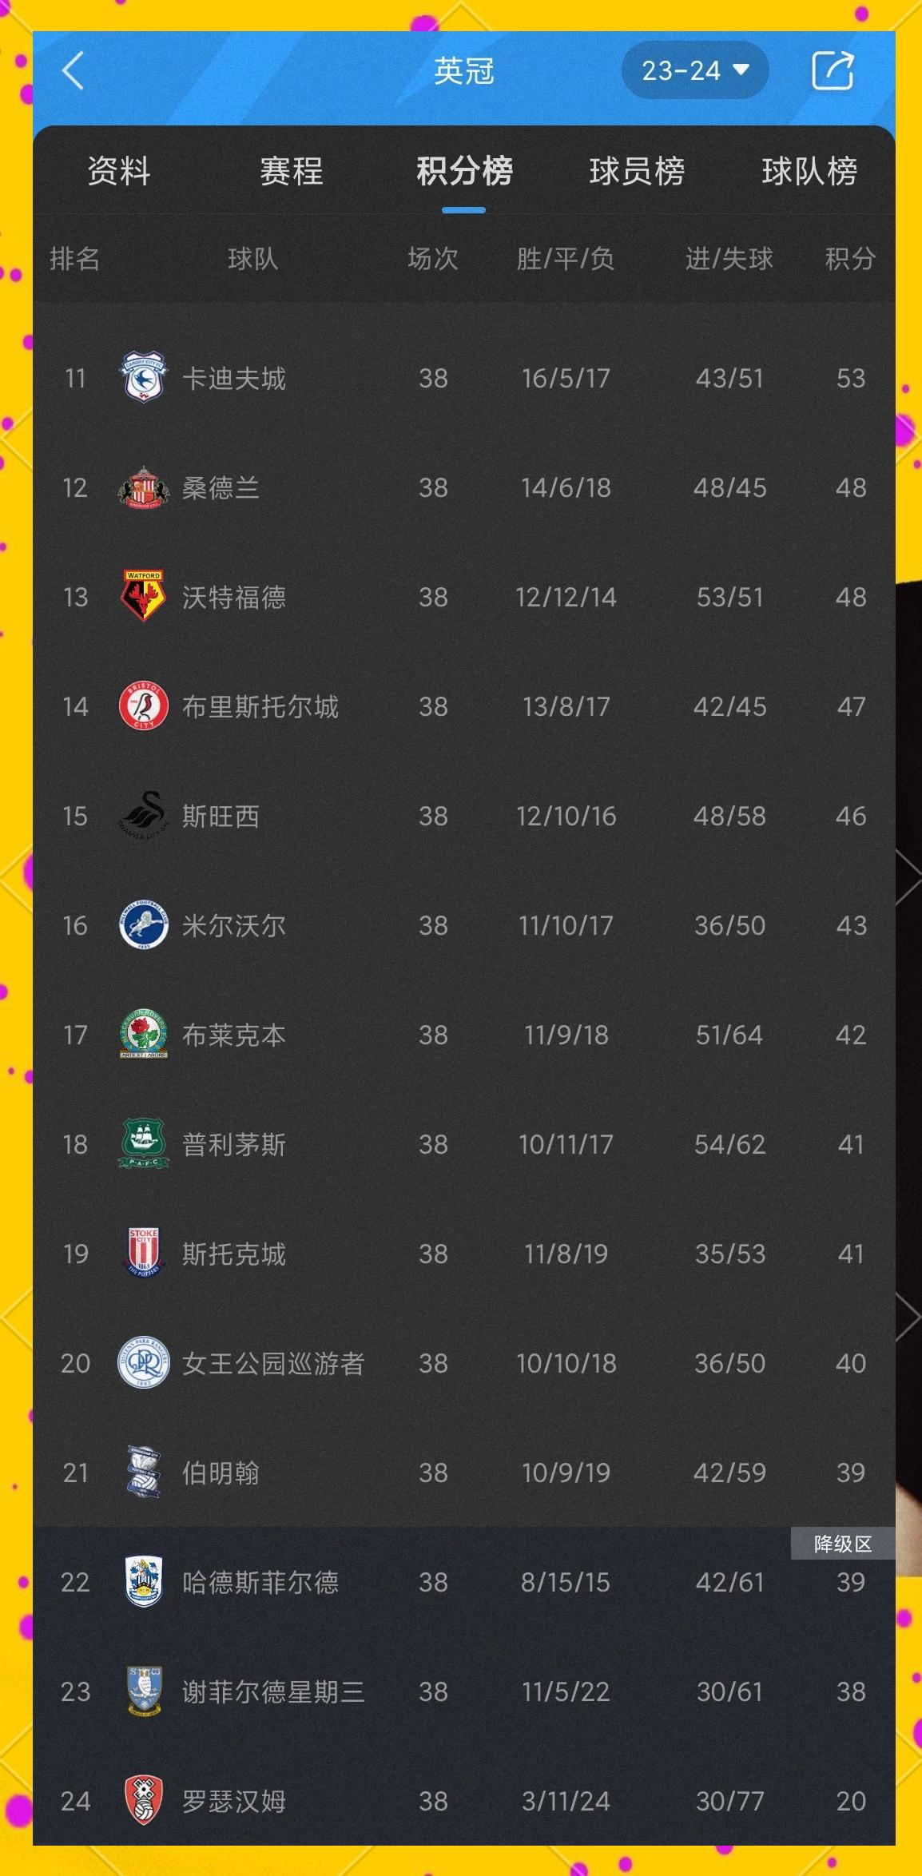Tap the Millwall lion badge
Viewport: 922px width, 1876px height.
(143, 924)
